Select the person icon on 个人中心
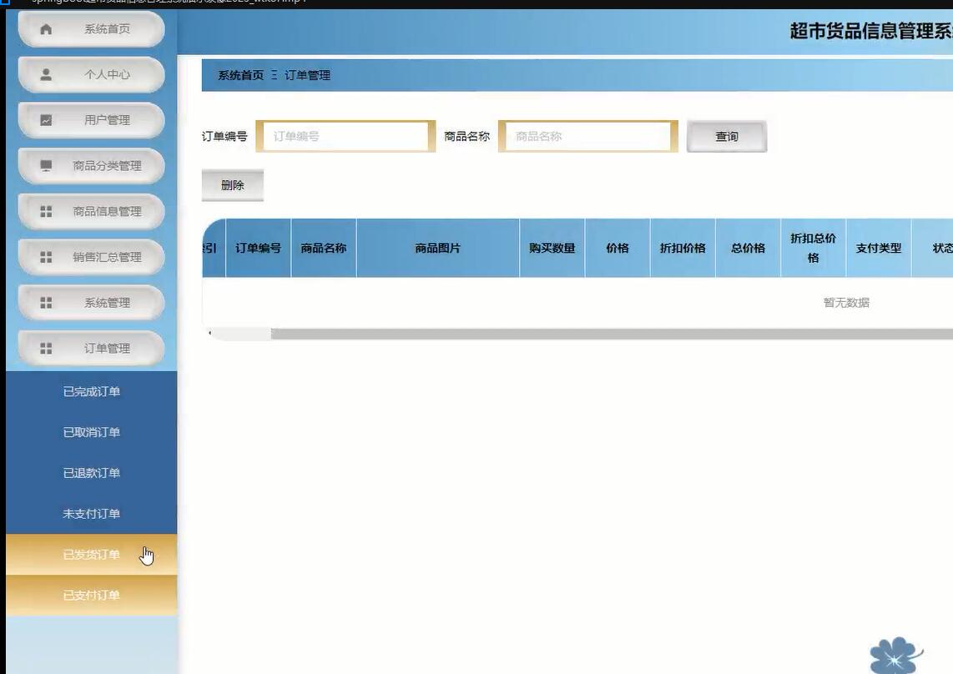953x674 pixels. click(x=46, y=74)
